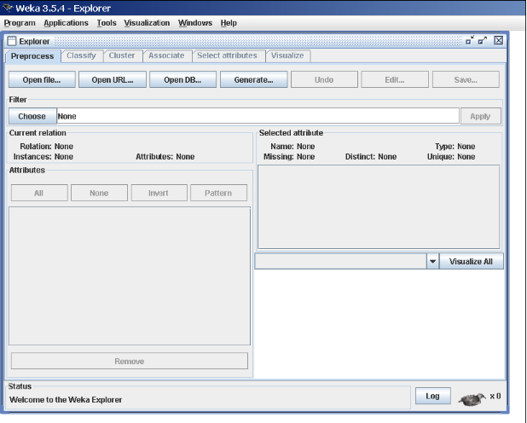Click the 'x 0' task counter
Viewport: 527px width, 423px height.
pos(495,396)
